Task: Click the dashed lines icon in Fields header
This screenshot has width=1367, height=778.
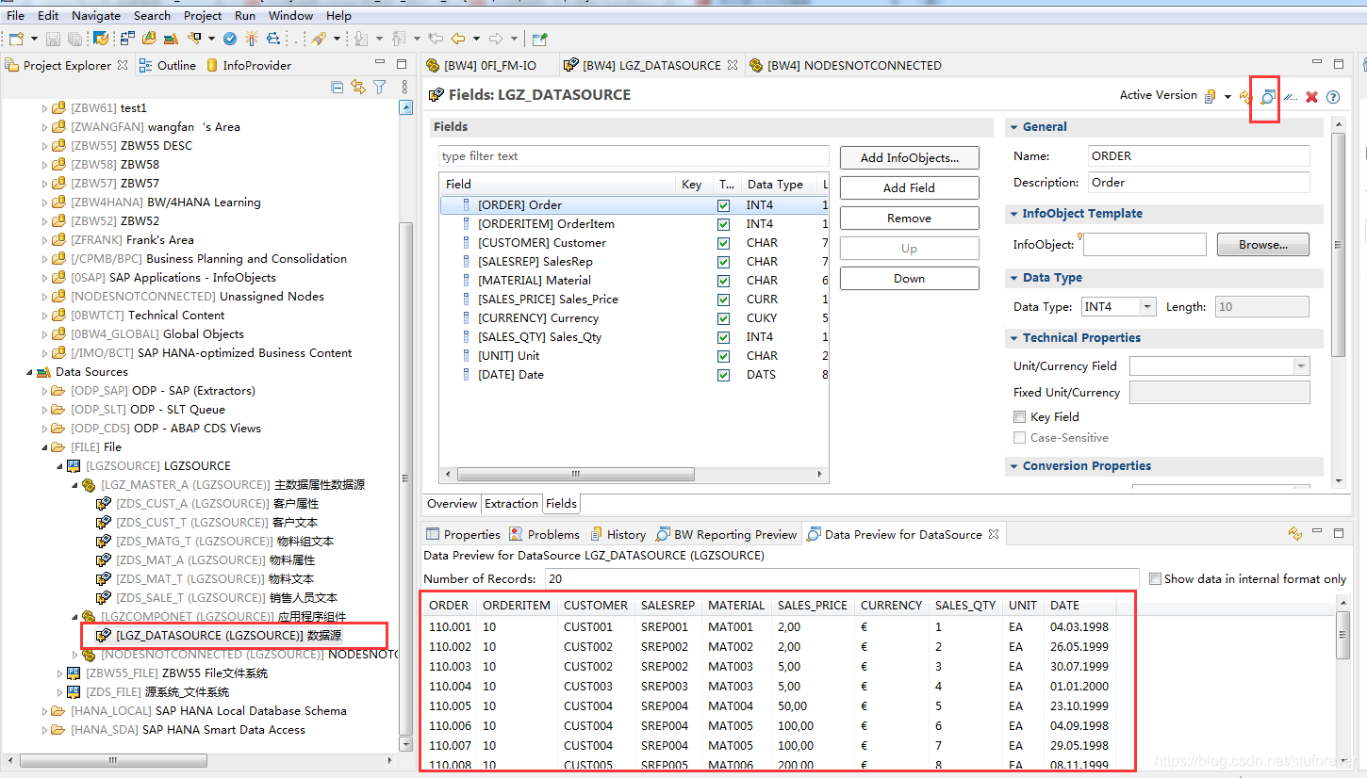Action: point(1291,97)
